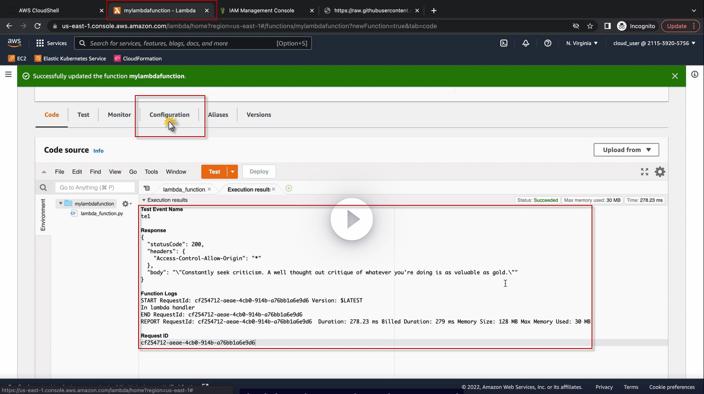Open the notifications bell

coord(526,43)
